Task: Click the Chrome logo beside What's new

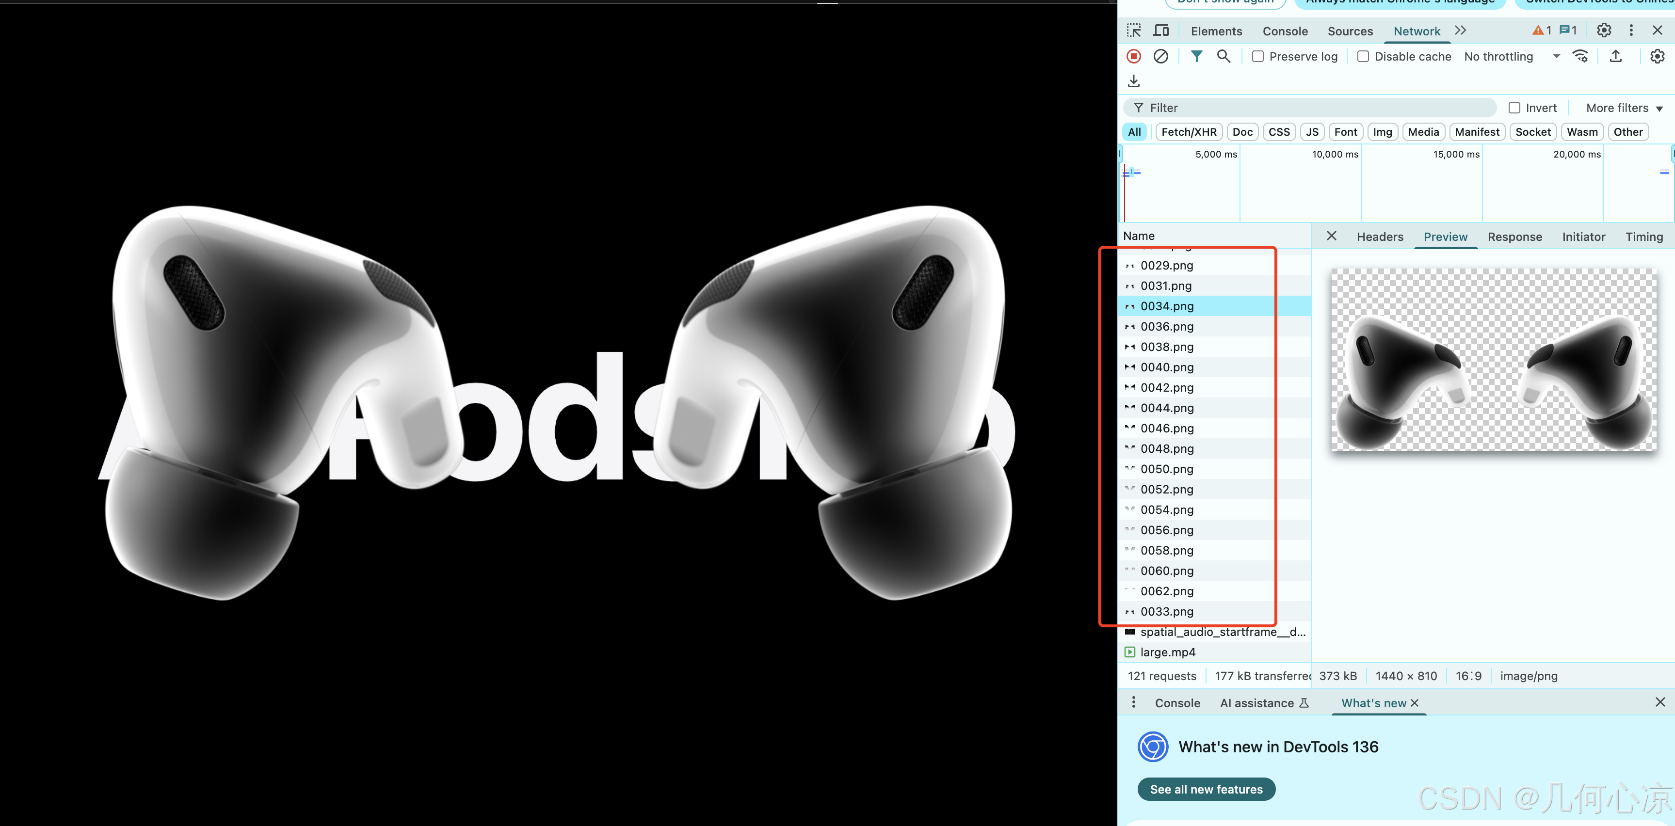Action: [1153, 747]
